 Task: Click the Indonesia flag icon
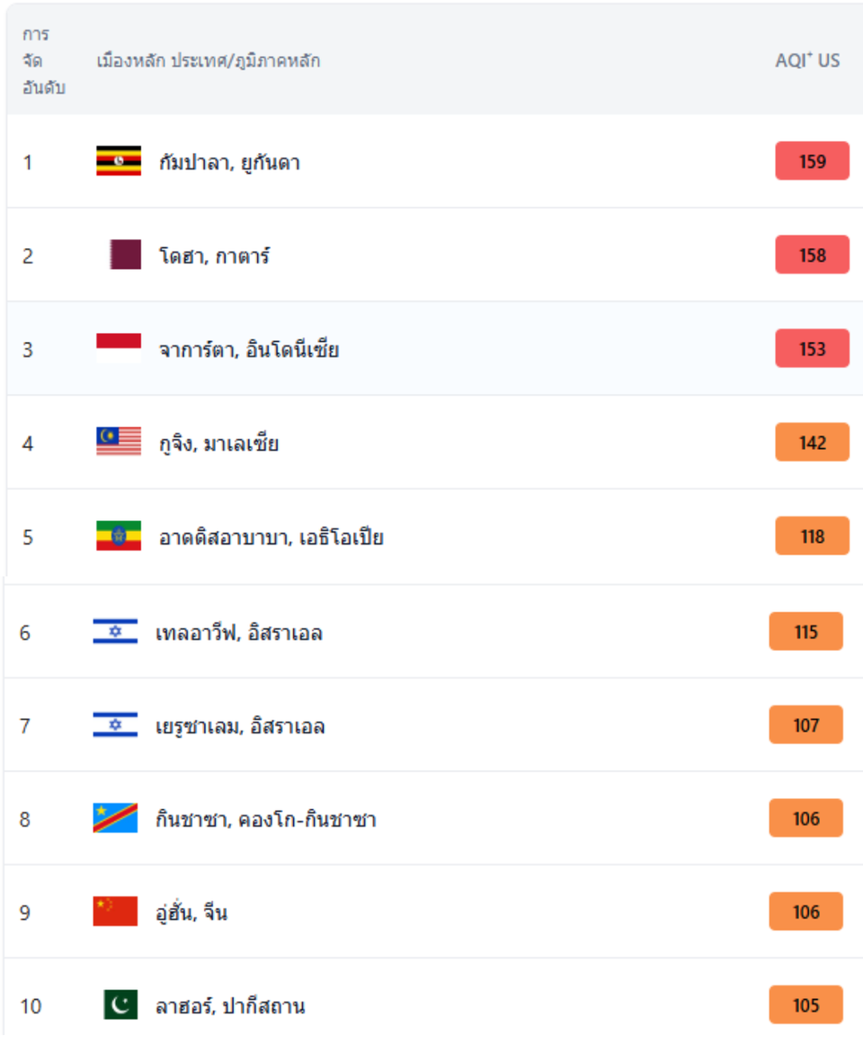(119, 348)
